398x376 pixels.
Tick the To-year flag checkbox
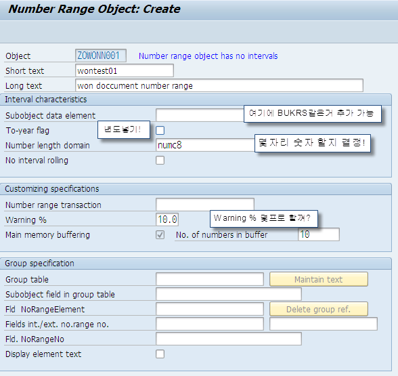click(160, 130)
